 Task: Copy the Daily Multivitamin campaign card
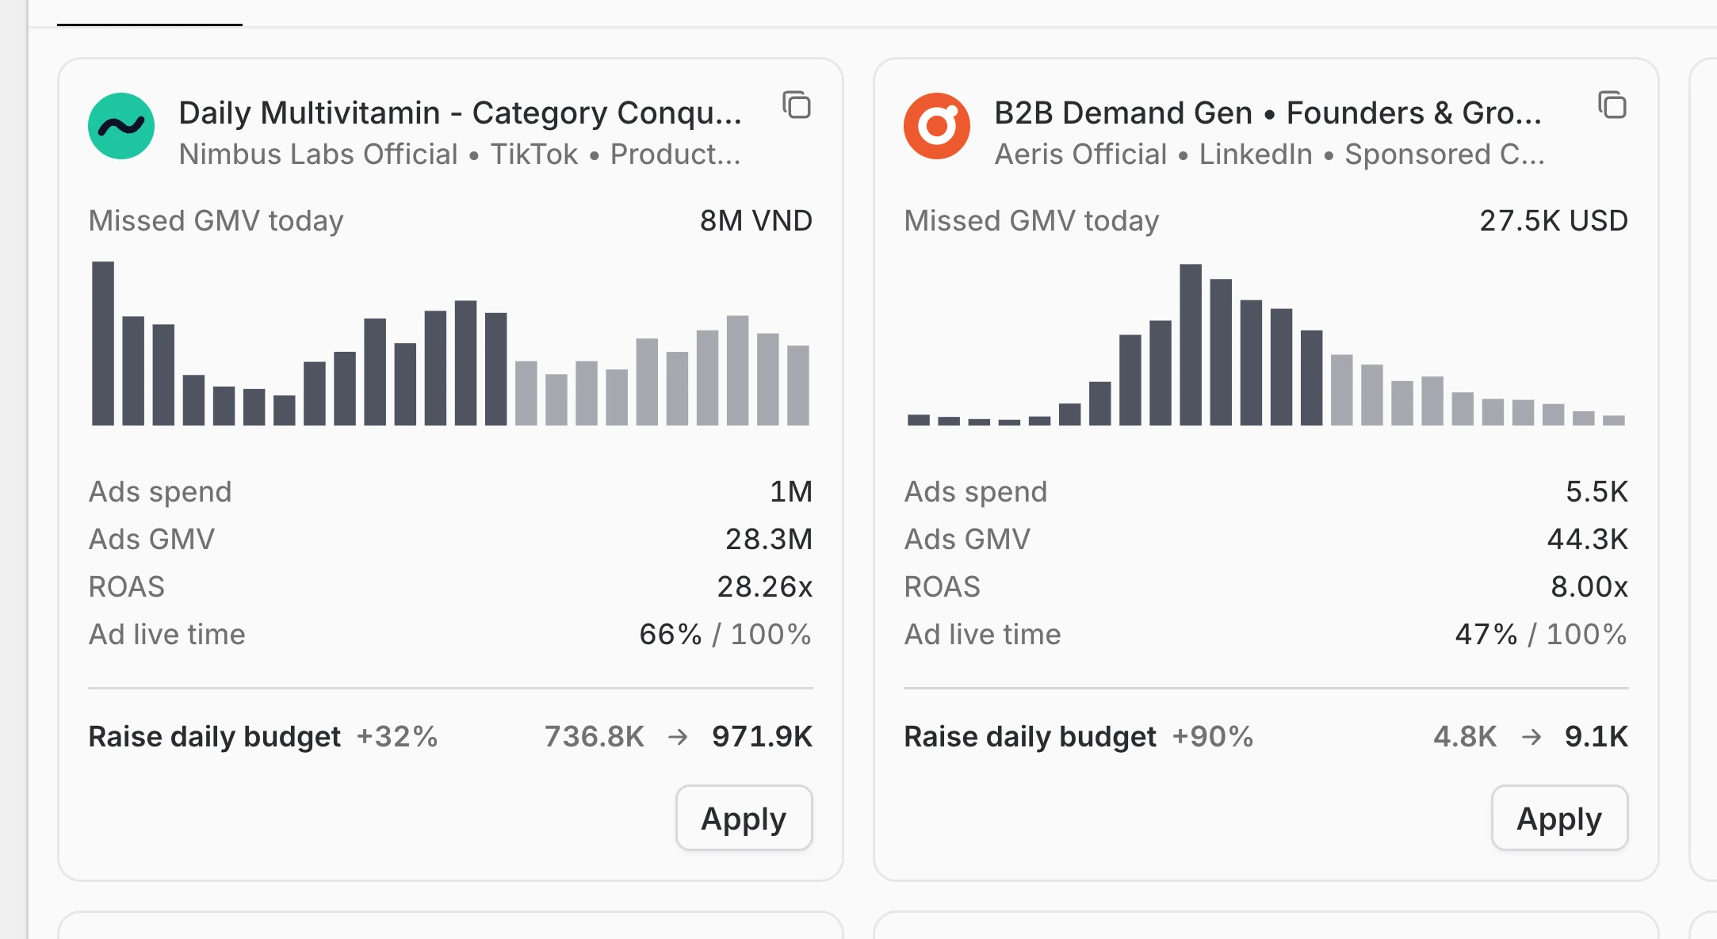pos(797,105)
